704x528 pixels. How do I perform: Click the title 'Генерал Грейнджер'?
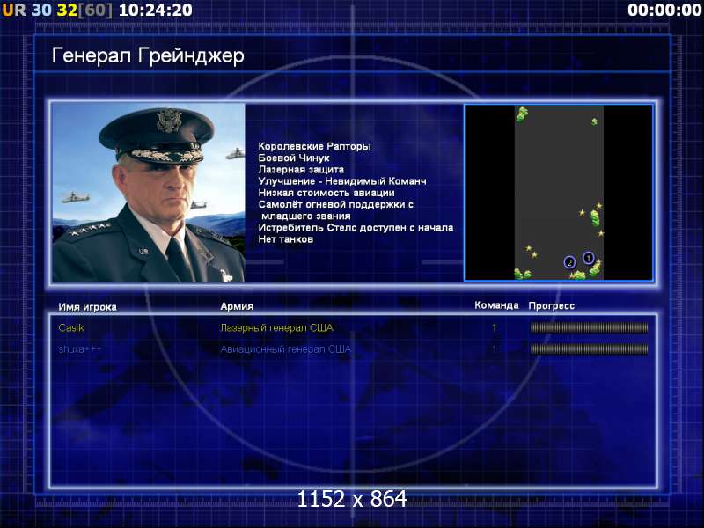pos(148,56)
